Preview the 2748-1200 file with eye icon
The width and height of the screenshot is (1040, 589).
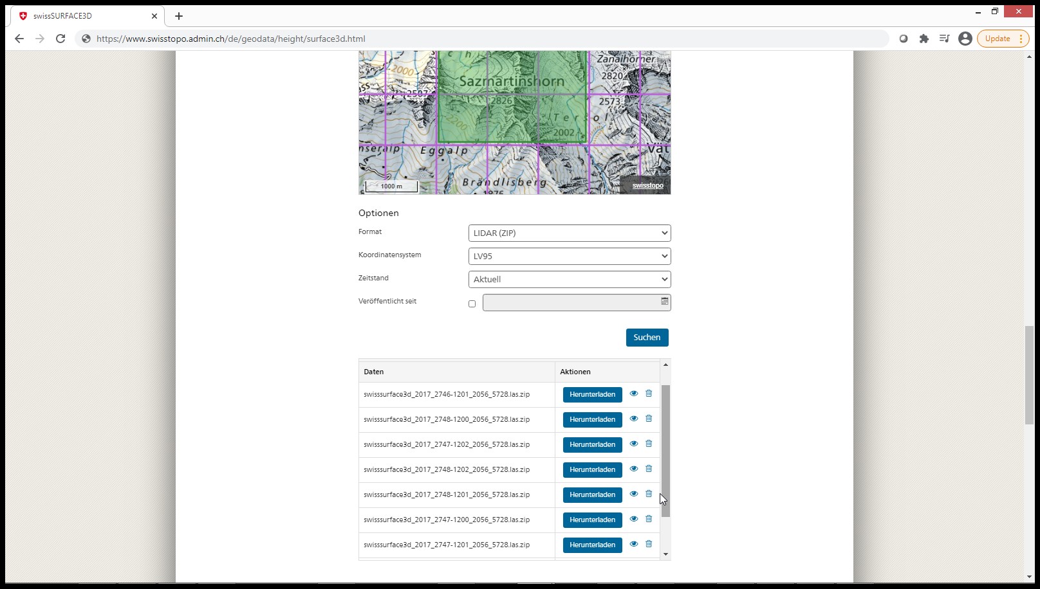634,419
